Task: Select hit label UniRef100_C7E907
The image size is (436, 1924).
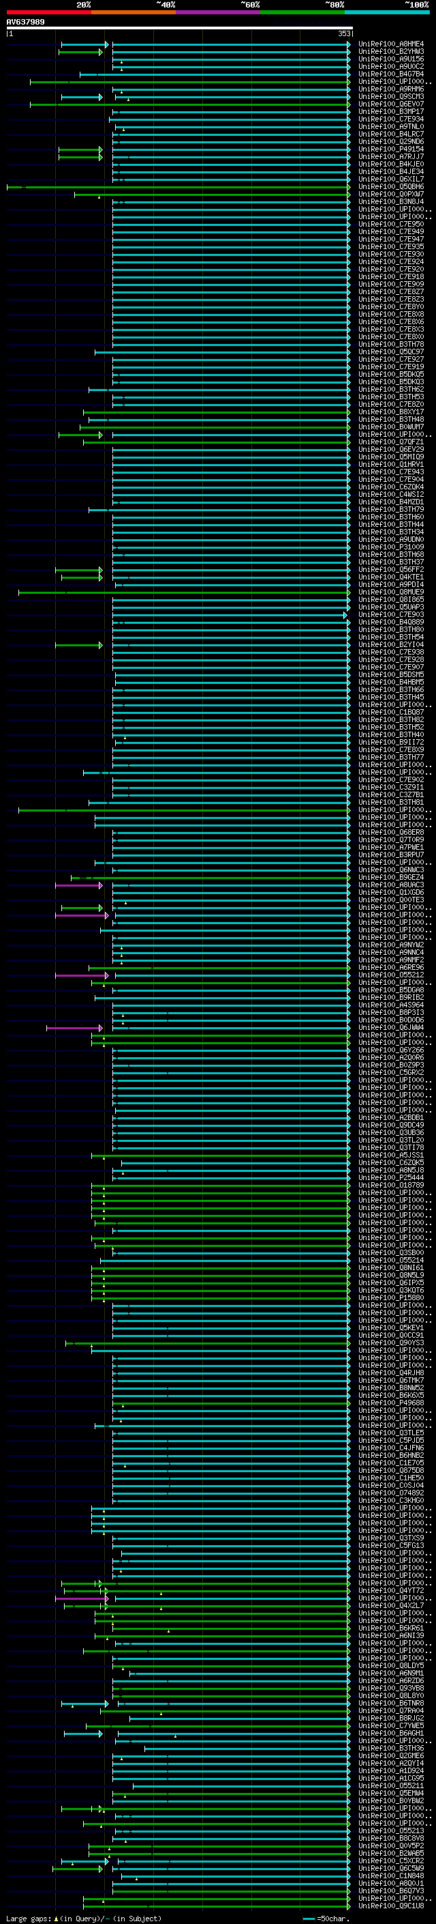Action: point(391,667)
